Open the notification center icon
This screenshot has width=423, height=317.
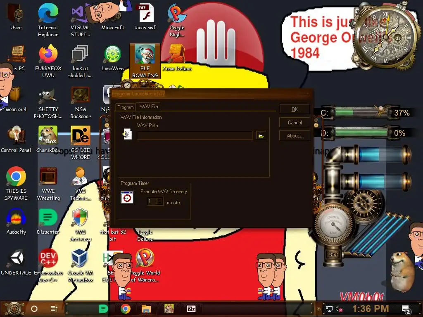(406, 309)
